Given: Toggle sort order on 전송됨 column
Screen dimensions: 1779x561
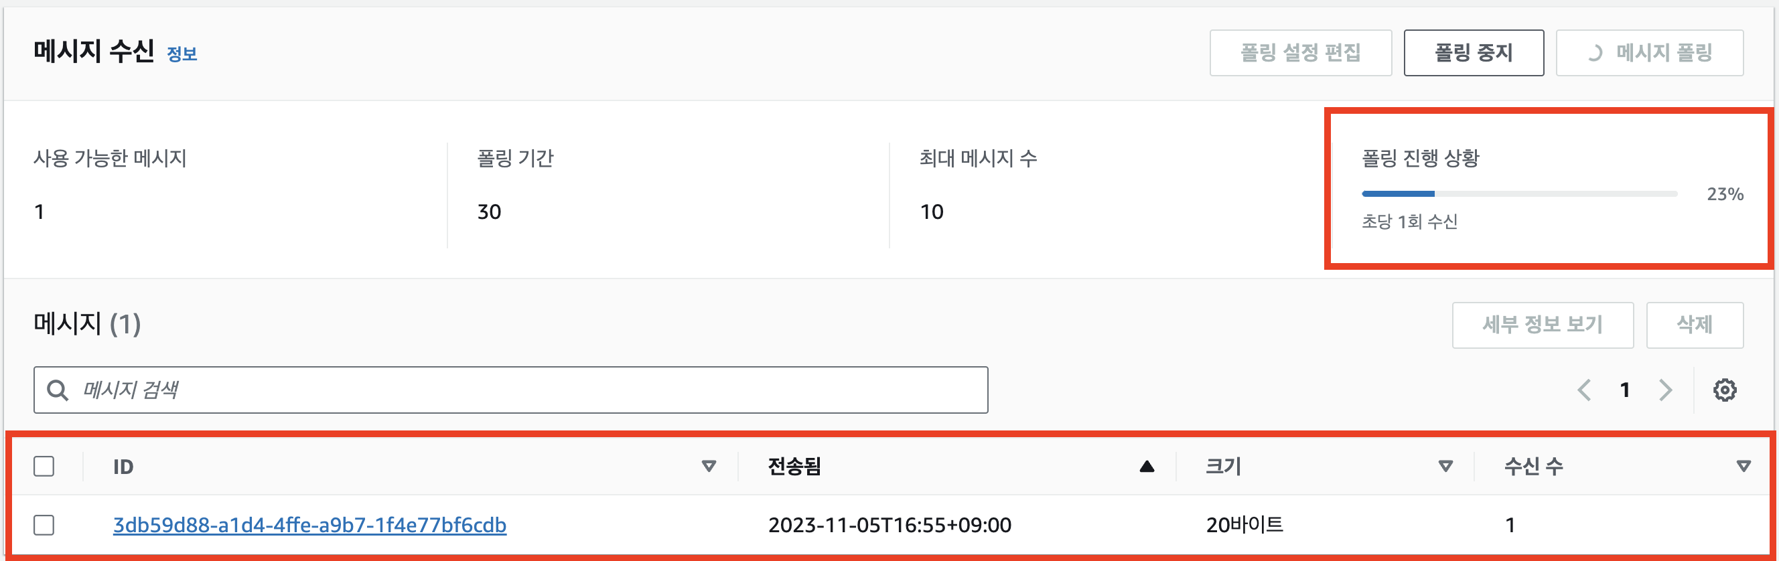Looking at the screenshot, I should [x=1147, y=466].
